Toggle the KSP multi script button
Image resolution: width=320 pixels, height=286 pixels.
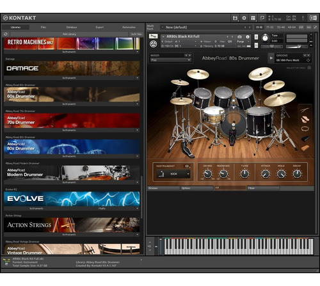[301, 28]
